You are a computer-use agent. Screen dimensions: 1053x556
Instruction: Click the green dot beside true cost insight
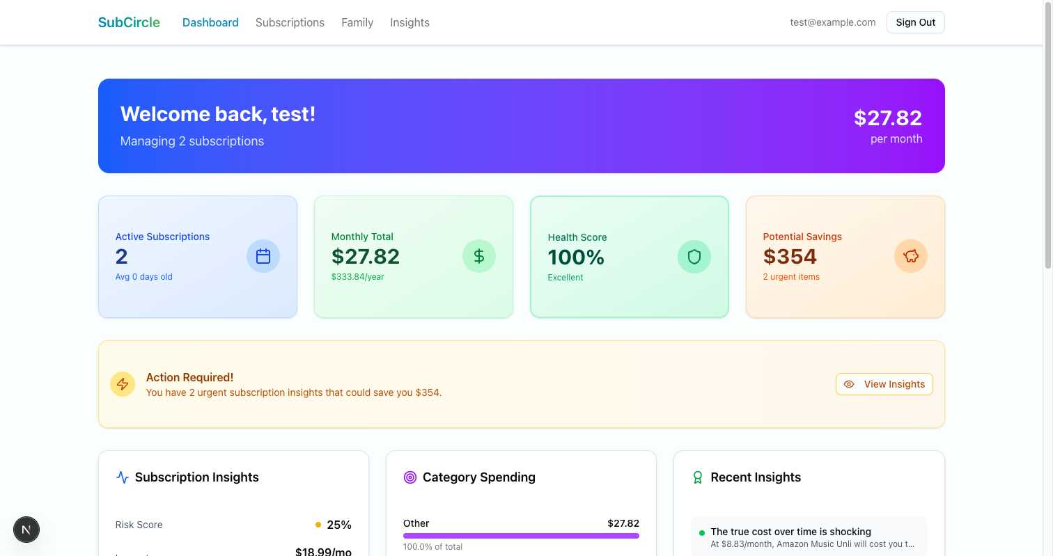[702, 533]
